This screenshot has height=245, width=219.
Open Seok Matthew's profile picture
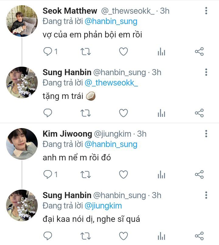(x=22, y=21)
